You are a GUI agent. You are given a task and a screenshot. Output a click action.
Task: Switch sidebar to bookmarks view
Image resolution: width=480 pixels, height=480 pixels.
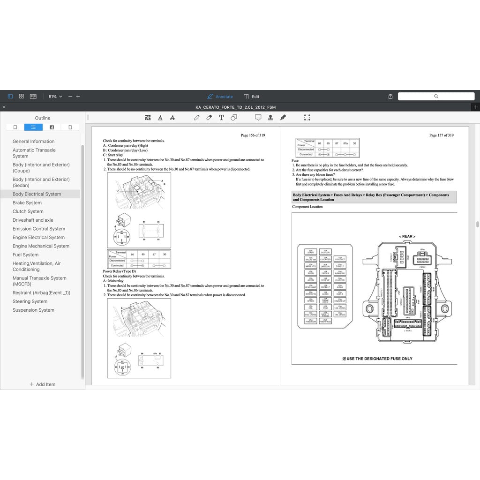[15, 127]
